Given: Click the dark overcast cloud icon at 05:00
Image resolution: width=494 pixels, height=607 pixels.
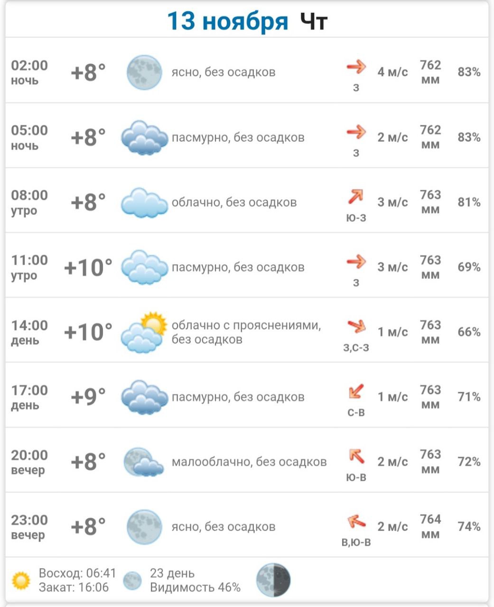Looking at the screenshot, I should coord(144,138).
